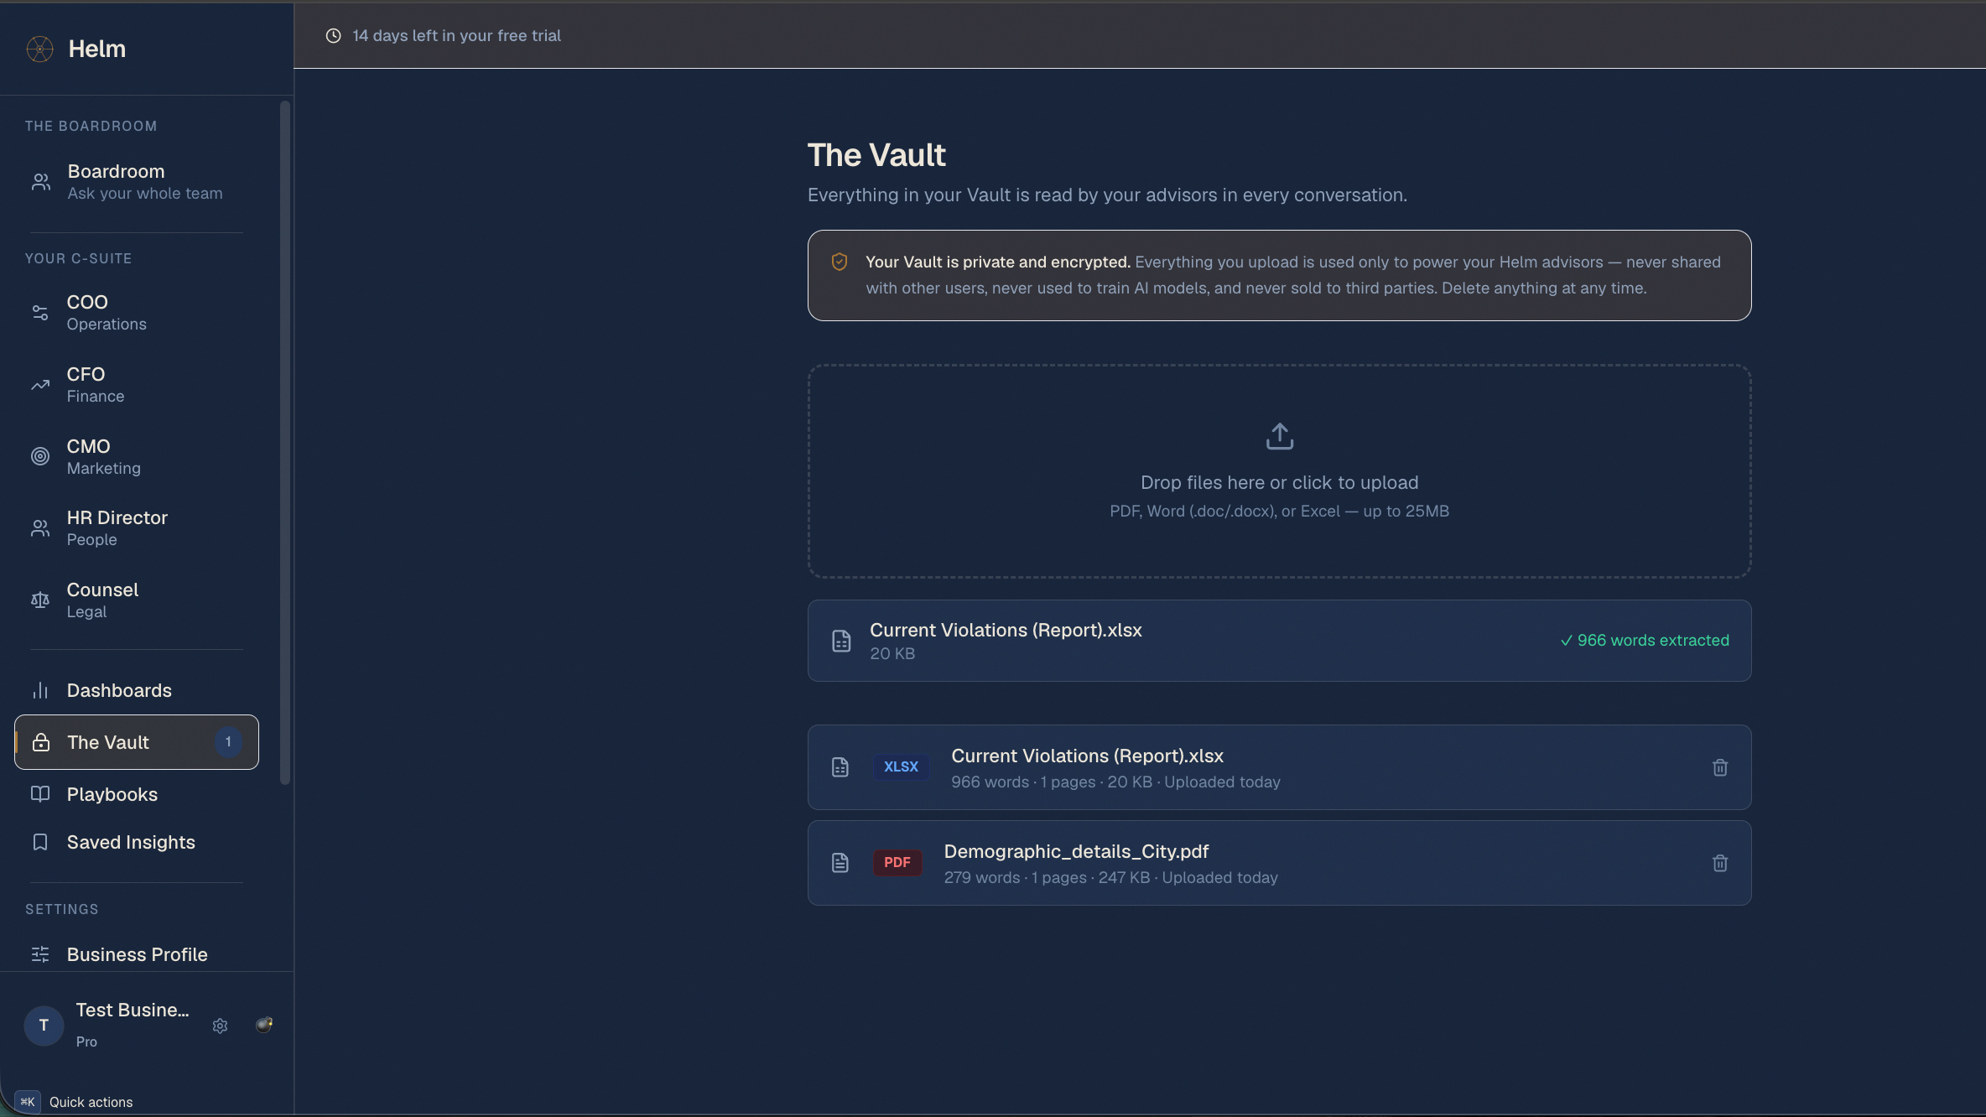Click the CFO trending-up chart icon
The image size is (1986, 1117).
click(40, 385)
